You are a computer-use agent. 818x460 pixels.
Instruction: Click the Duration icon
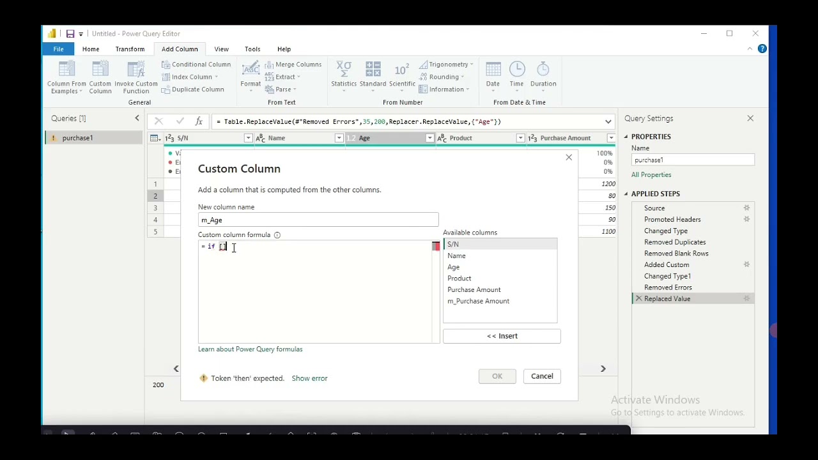(543, 69)
